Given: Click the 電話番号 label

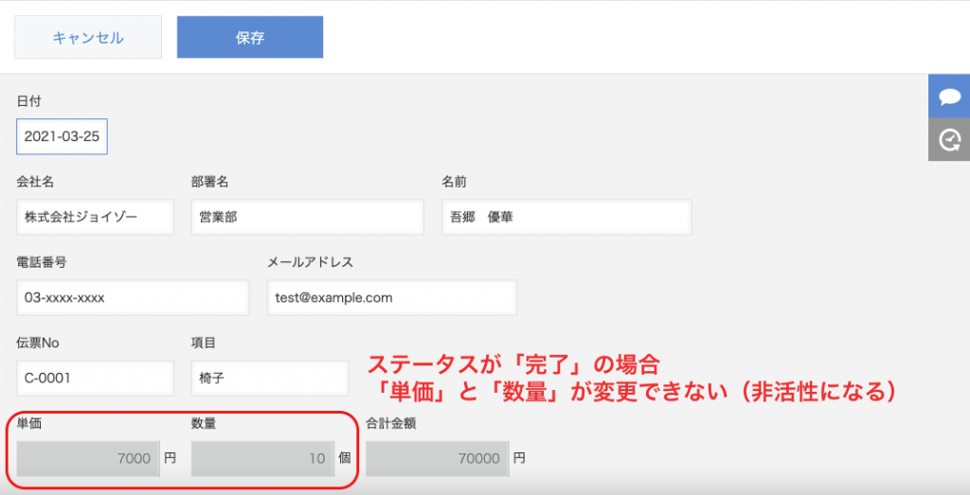Looking at the screenshot, I should (x=42, y=262).
